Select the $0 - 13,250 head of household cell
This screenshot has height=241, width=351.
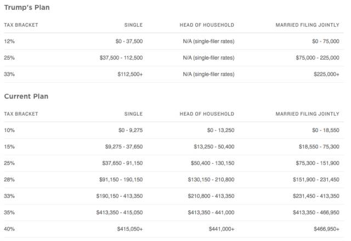[x=218, y=130]
